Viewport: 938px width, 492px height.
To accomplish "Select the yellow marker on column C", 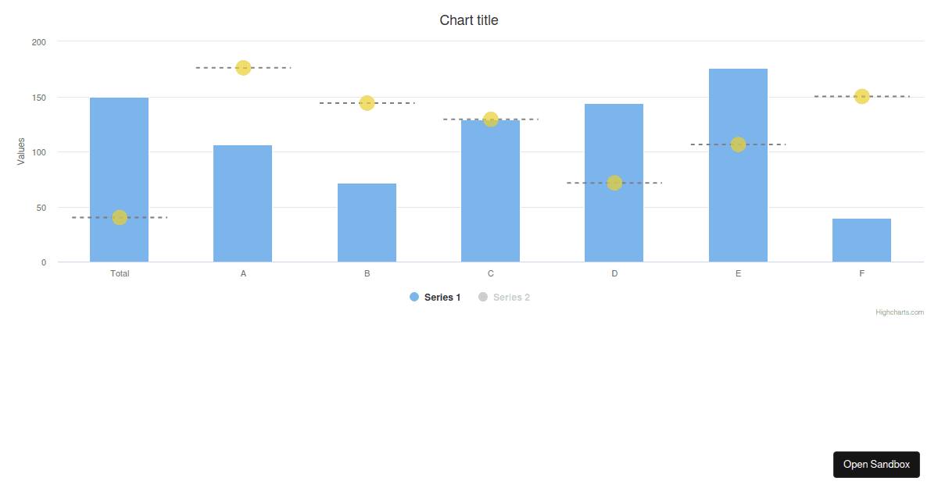I will (490, 119).
